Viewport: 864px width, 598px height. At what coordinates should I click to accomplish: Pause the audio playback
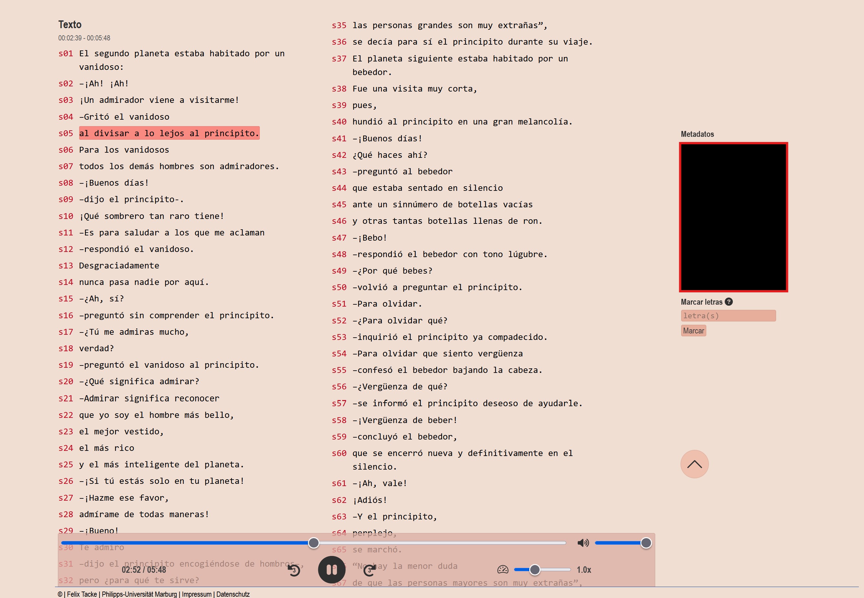pos(331,570)
